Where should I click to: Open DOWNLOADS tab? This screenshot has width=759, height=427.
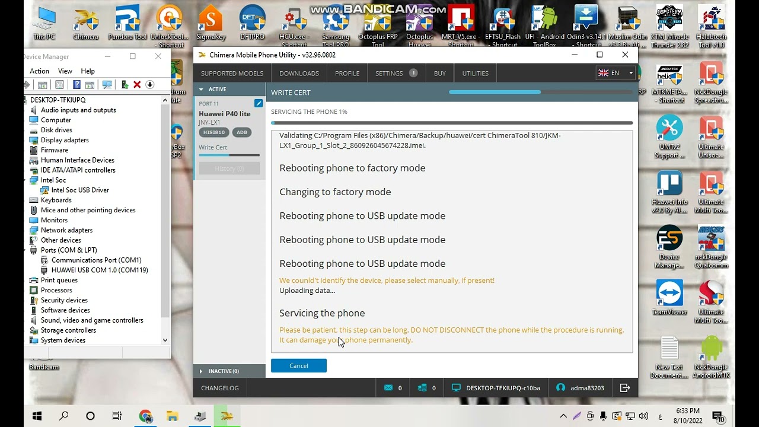(x=299, y=74)
